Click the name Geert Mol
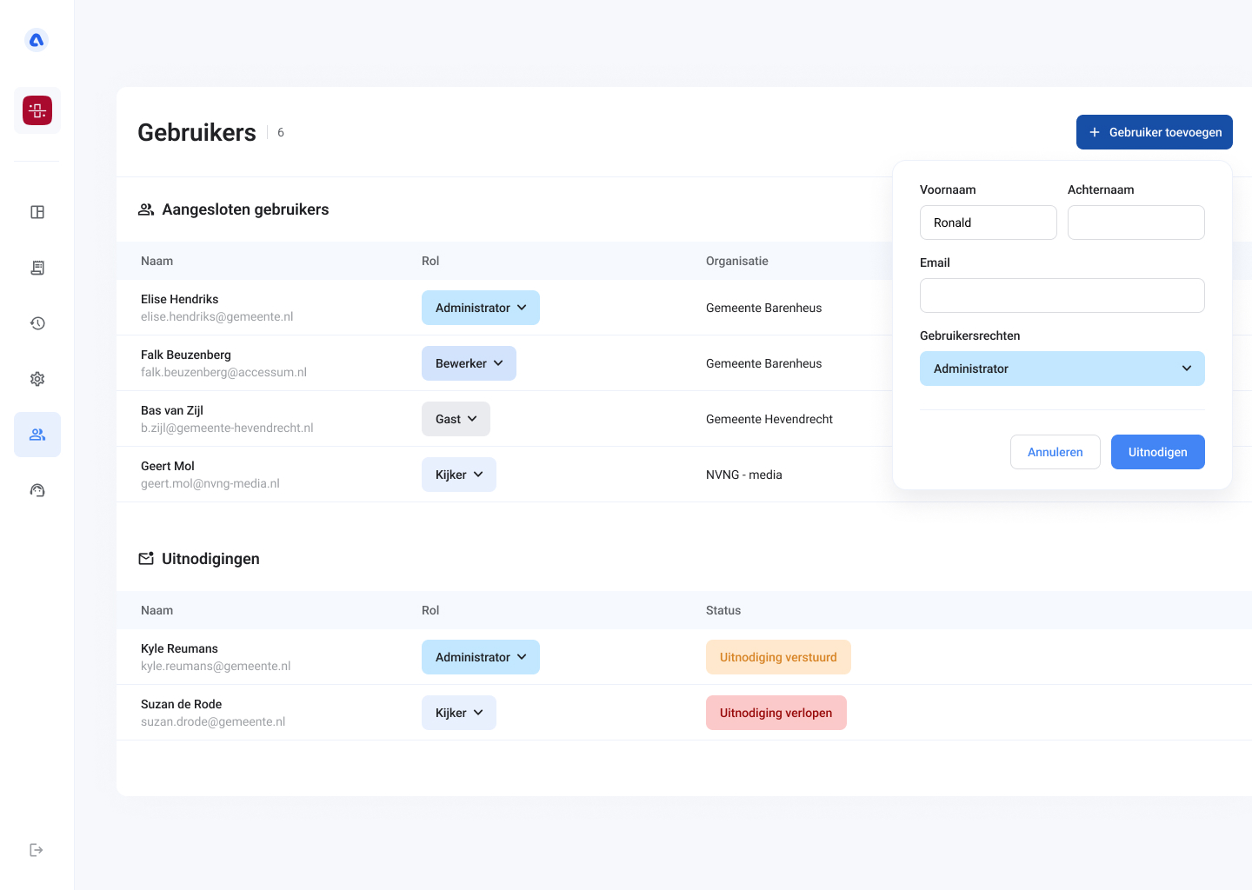The image size is (1252, 890). click(x=168, y=466)
